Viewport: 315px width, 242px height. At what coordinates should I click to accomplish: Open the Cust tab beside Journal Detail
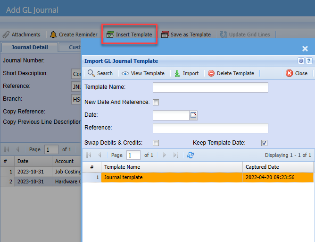[70, 47]
